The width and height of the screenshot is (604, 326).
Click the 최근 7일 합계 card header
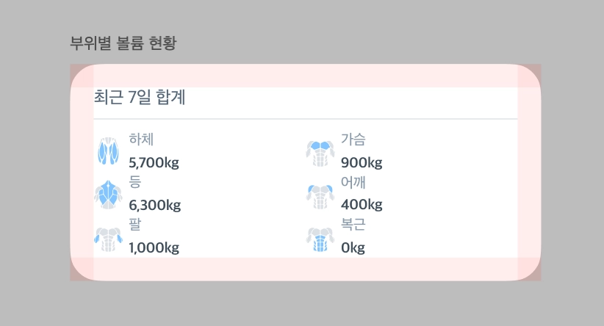[140, 97]
